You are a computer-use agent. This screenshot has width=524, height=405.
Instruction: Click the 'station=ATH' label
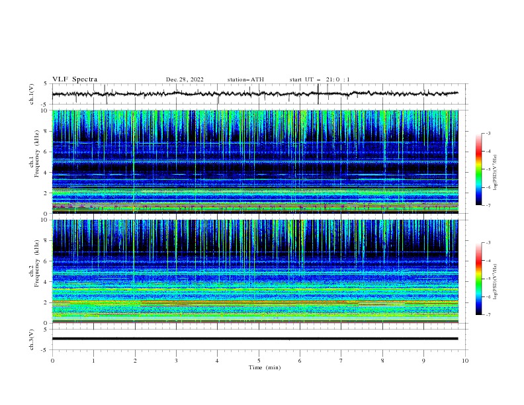[x=245, y=79]
